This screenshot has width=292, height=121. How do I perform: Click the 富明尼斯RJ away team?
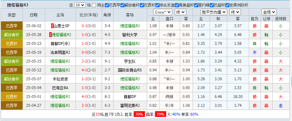(x=130, y=106)
